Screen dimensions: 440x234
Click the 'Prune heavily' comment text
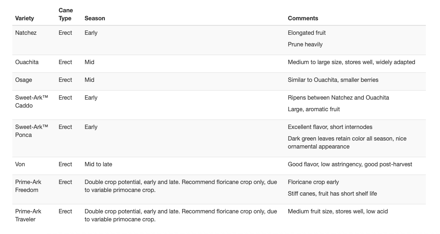click(305, 44)
